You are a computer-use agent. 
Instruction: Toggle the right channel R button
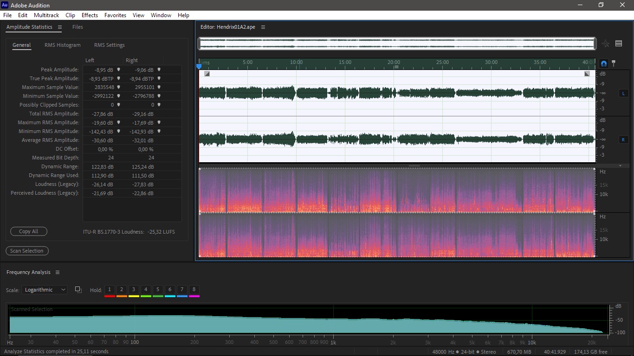(623, 140)
